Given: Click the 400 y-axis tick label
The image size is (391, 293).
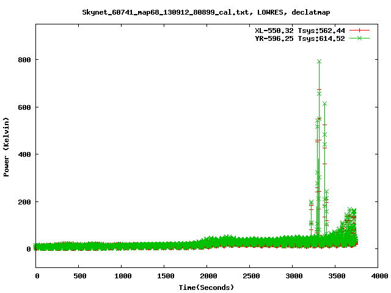Looking at the screenshot, I should click(24, 154).
